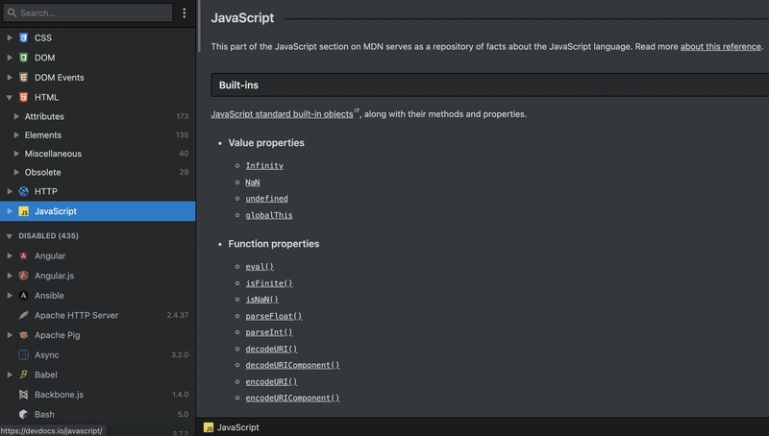Image resolution: width=769 pixels, height=436 pixels.
Task: Click the Async icon
Action: click(x=23, y=354)
